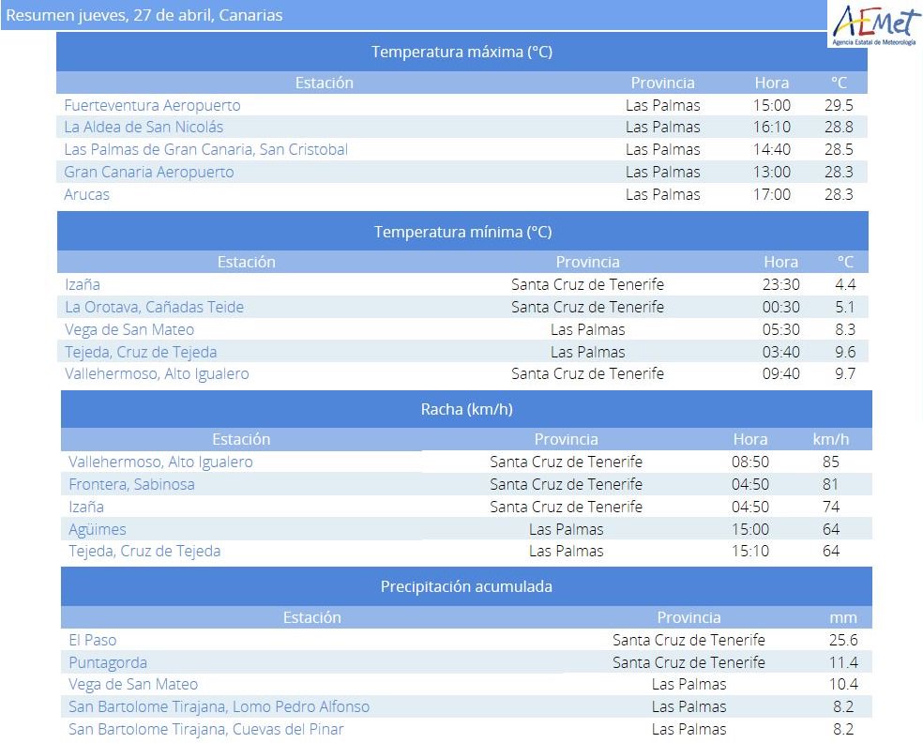Click Provincia column header in Temperatura mínima table

587,262
